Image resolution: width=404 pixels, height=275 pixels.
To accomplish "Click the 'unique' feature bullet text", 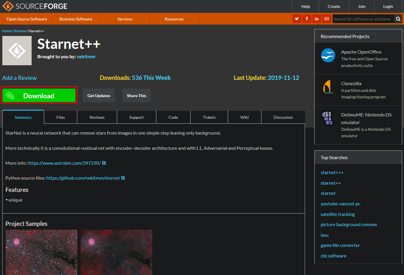I will click(16, 200).
